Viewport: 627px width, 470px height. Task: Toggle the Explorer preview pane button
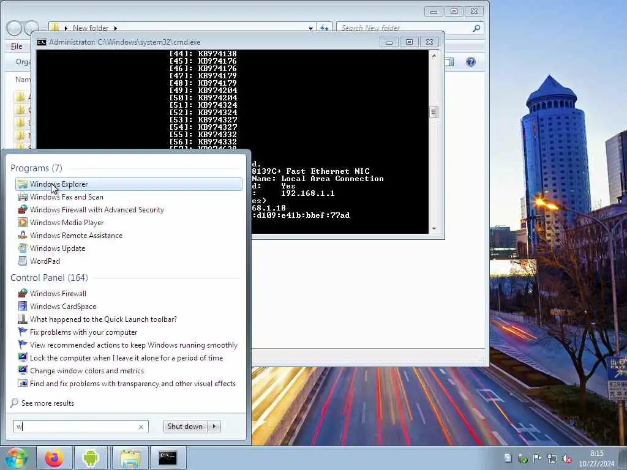click(x=449, y=62)
